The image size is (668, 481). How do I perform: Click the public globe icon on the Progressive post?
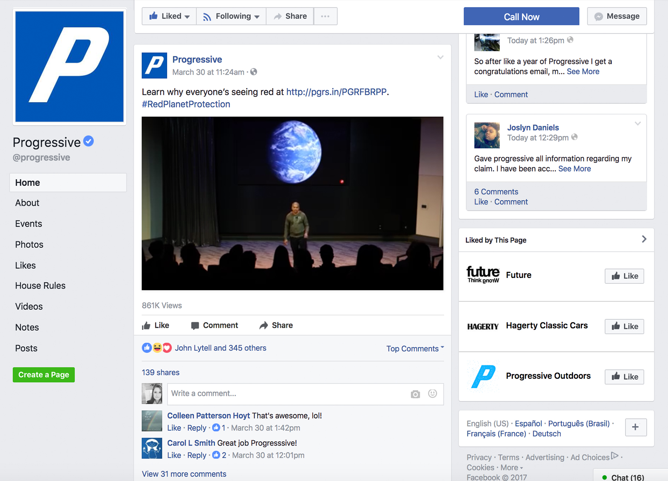click(254, 72)
